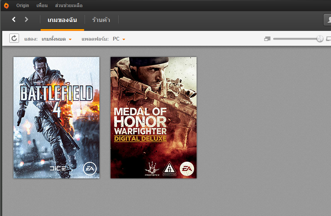
Task: Click the แพลตฟอร์ม: label
Action: pyautogui.click(x=95, y=39)
